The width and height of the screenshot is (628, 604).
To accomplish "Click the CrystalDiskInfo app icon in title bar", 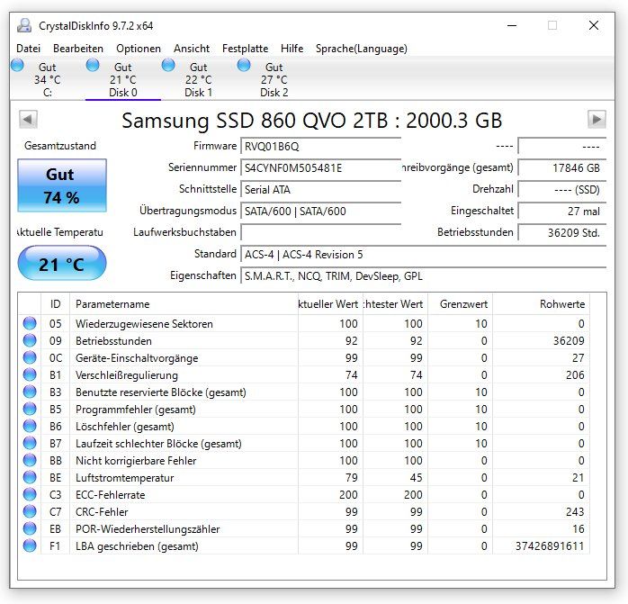I will (x=24, y=25).
